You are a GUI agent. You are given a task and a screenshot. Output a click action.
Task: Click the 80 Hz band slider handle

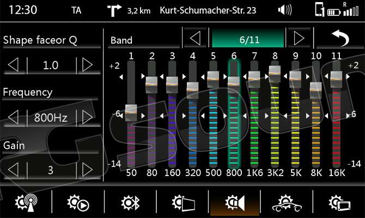click(x=151, y=85)
